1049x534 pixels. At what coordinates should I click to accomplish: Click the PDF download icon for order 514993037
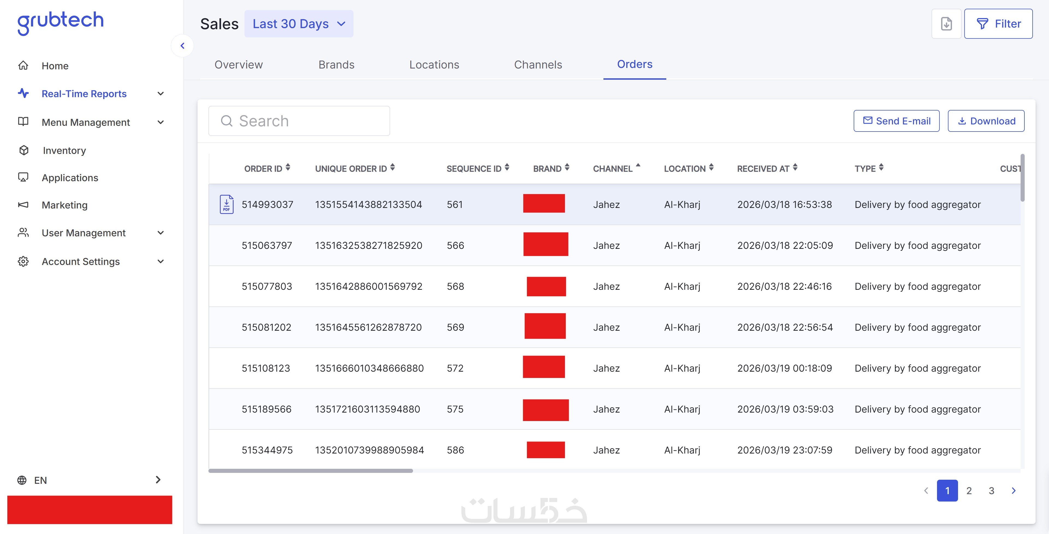pos(226,204)
